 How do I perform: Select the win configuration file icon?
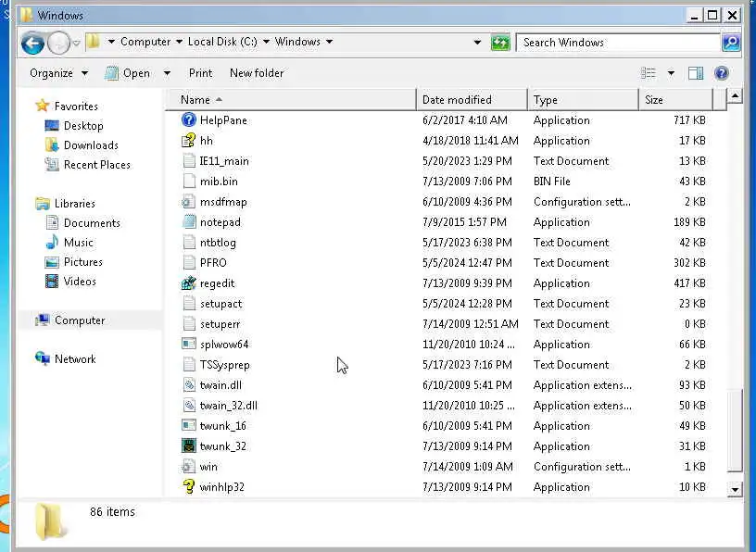[x=188, y=466]
